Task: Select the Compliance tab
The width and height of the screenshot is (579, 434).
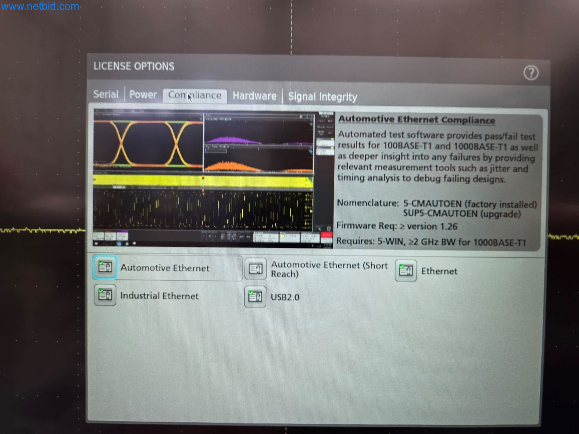Action: coord(195,96)
